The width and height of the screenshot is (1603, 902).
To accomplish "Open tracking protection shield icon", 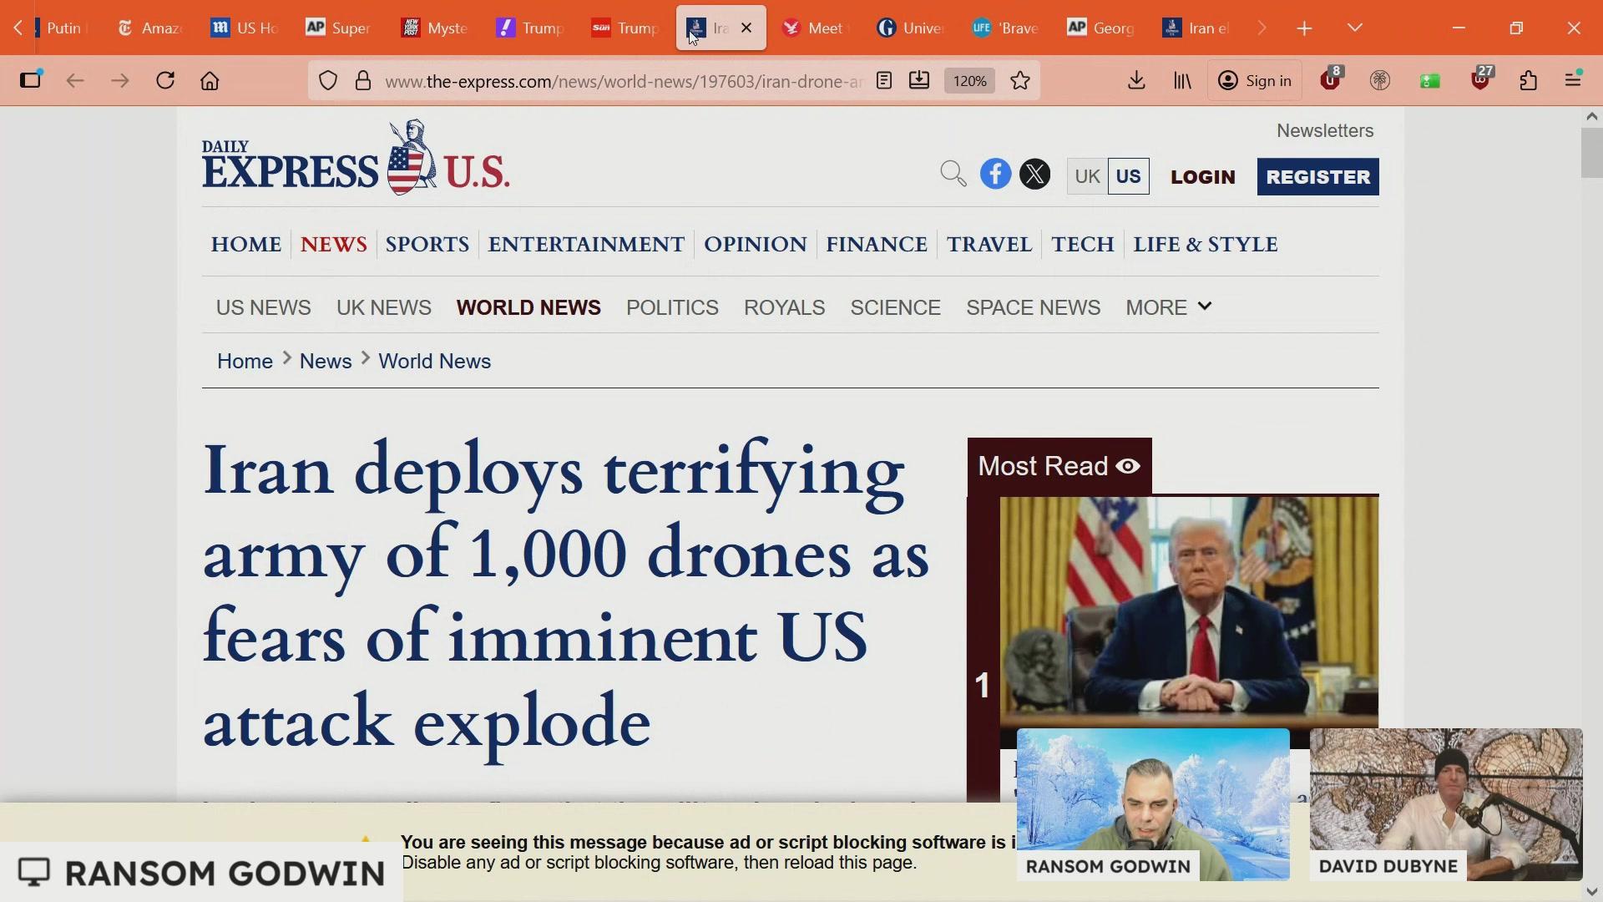I will click(x=328, y=81).
